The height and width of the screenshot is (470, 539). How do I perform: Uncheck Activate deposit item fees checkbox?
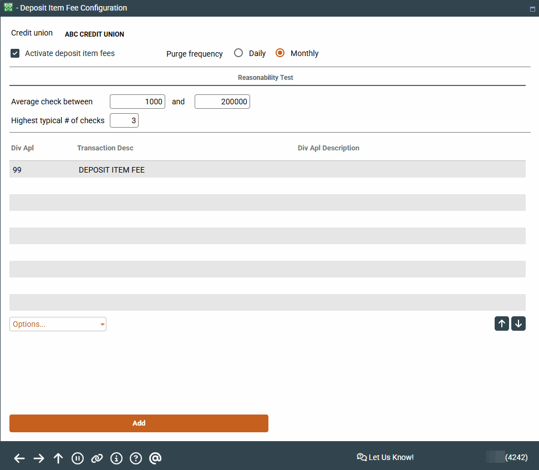(x=16, y=54)
